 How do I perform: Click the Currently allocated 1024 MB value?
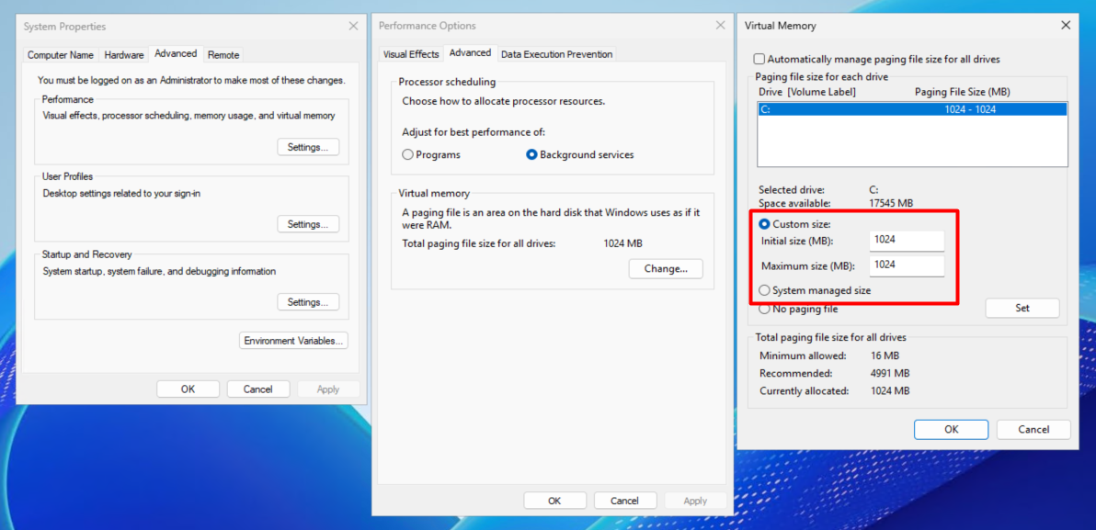[890, 391]
